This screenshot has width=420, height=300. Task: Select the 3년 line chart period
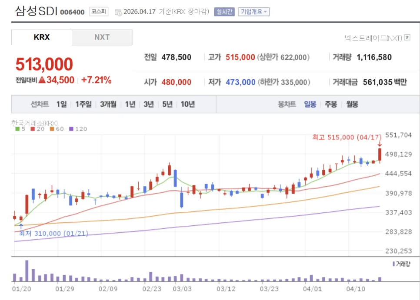149,104
